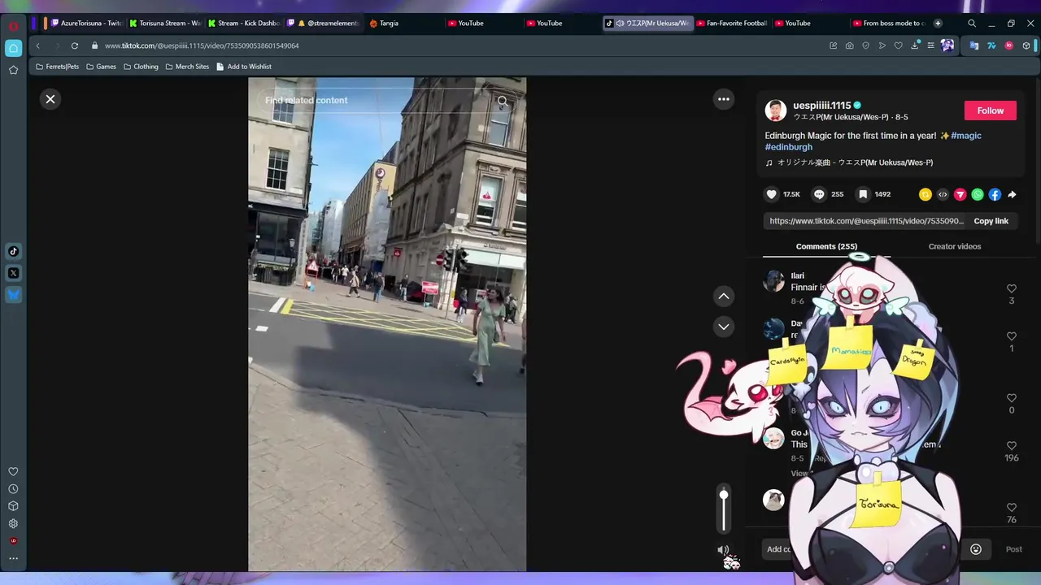The image size is (1041, 585).
Task: Click the Post comment button
Action: click(x=1013, y=549)
